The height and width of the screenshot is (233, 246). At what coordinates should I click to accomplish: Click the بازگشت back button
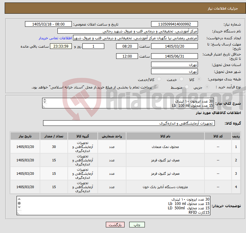pos(115,225)
